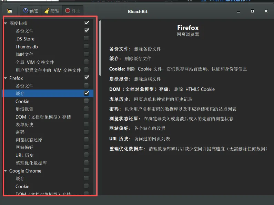Check the Firefox Cookie checkbox
This screenshot has width=274, height=205.
(86, 101)
